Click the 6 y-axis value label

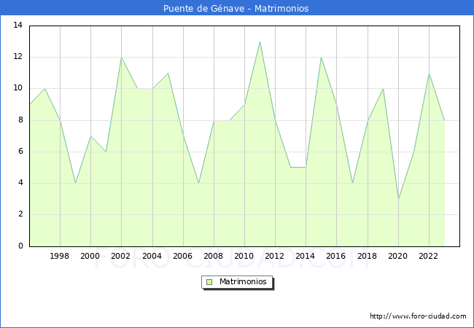click(20, 152)
